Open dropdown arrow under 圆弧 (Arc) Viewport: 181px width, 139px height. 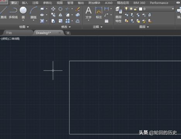pyautogui.click(x=33, y=20)
